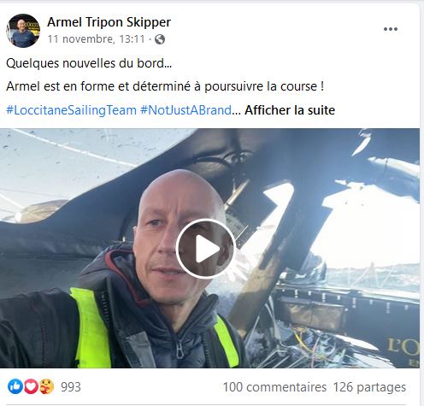Open the #NotJustABrand hashtag
This screenshot has width=424, height=406.
click(x=185, y=110)
